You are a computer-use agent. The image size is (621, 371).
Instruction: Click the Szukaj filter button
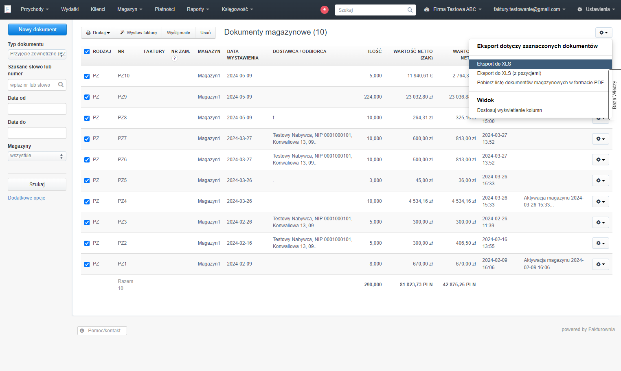37,184
